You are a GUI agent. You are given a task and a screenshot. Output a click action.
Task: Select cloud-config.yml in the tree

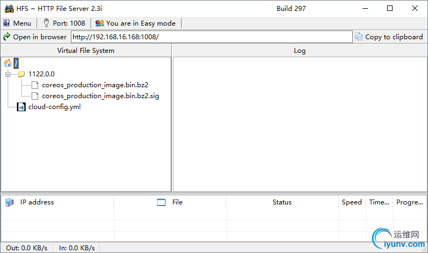[55, 107]
